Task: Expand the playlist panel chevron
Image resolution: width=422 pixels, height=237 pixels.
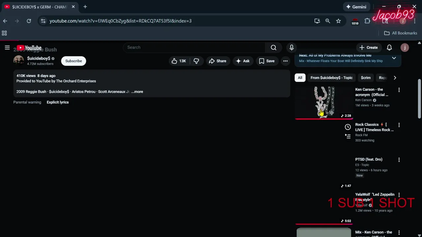Action: [x=394, y=58]
